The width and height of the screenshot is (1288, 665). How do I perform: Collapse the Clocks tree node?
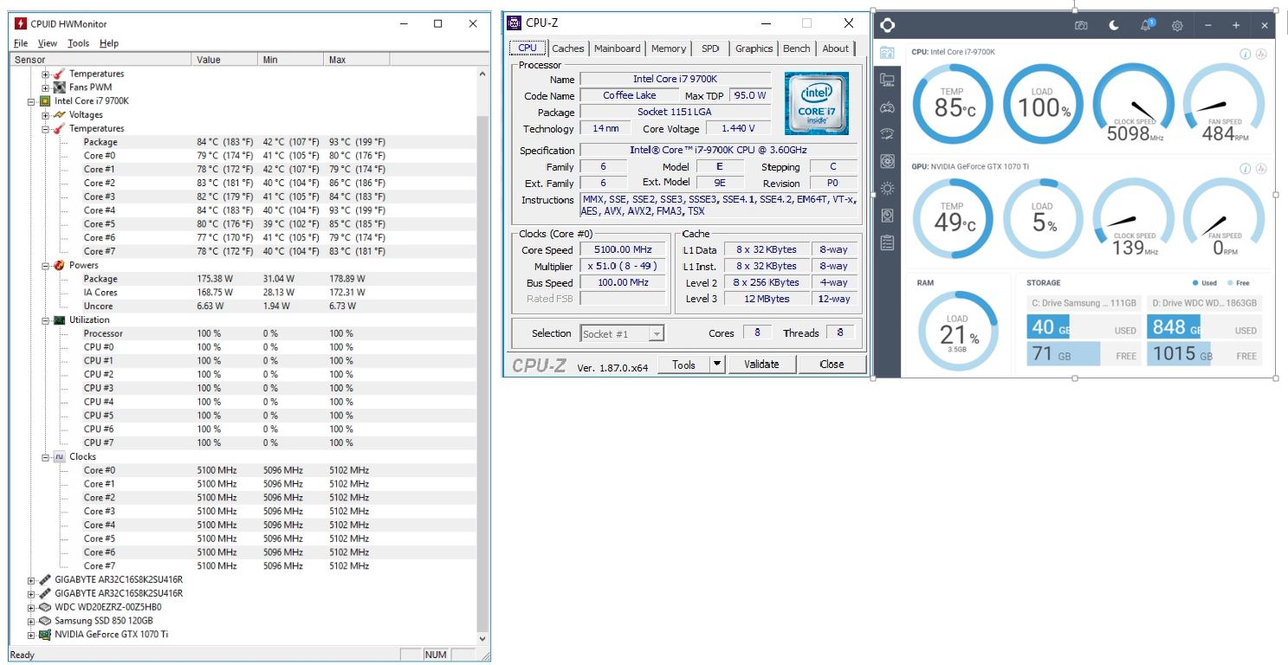pyautogui.click(x=45, y=456)
